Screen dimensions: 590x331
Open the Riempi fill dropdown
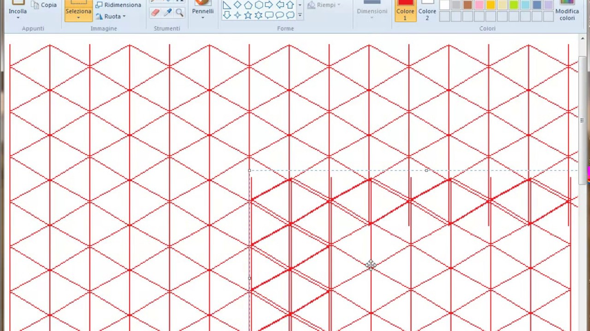coord(324,5)
